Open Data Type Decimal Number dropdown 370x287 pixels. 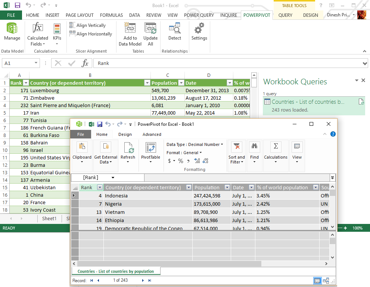pyautogui.click(x=195, y=144)
